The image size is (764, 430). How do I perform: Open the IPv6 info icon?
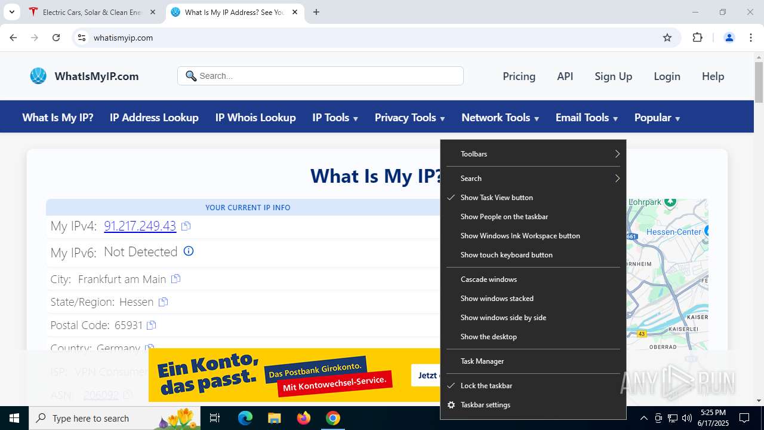click(189, 251)
